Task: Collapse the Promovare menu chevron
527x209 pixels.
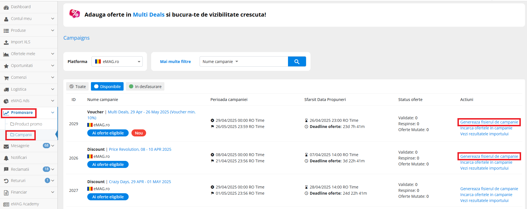Action: (x=53, y=113)
